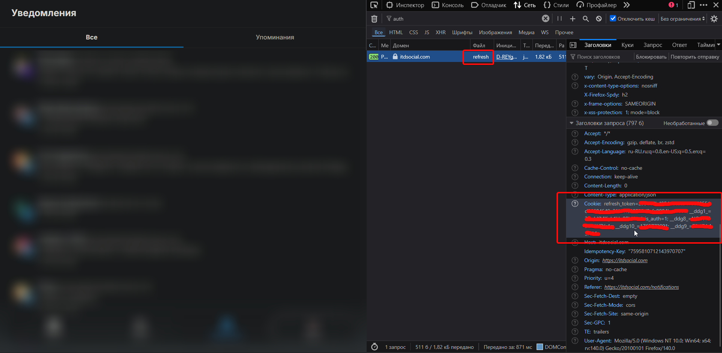Clear the network log with trash icon
Image resolution: width=722 pixels, height=353 pixels.
374,19
